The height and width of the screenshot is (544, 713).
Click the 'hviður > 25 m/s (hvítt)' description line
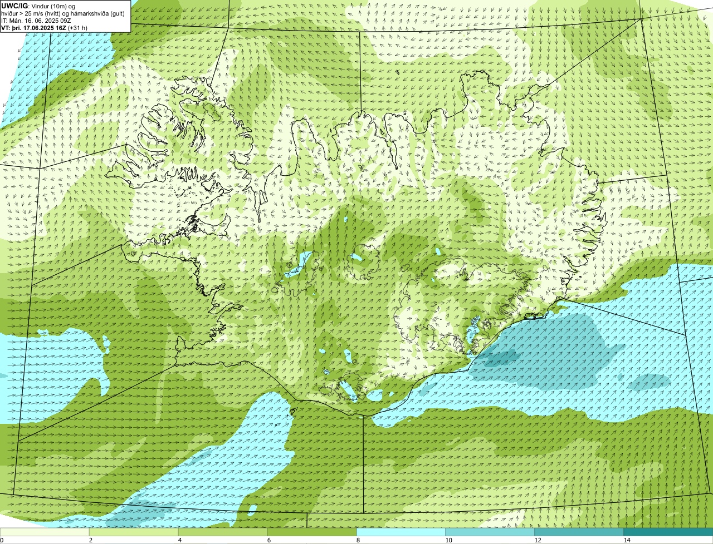[x=63, y=13]
